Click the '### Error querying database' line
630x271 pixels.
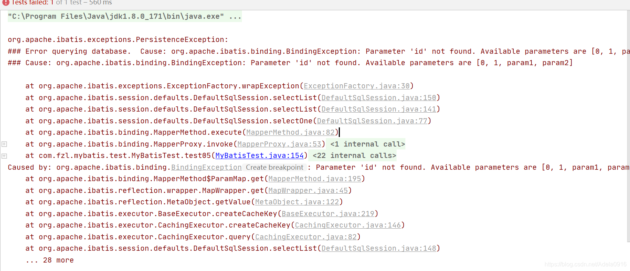(318, 51)
